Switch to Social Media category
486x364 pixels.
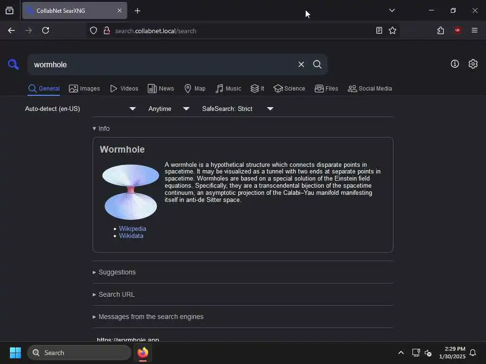coord(370,89)
